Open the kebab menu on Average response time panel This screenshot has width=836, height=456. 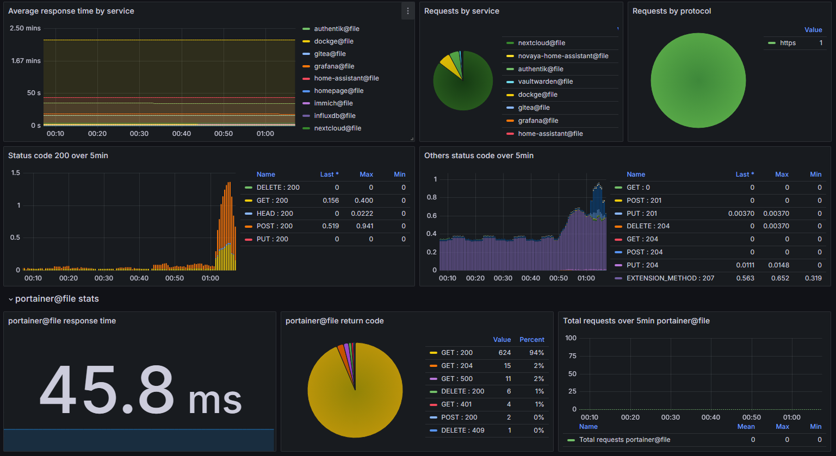(x=407, y=11)
